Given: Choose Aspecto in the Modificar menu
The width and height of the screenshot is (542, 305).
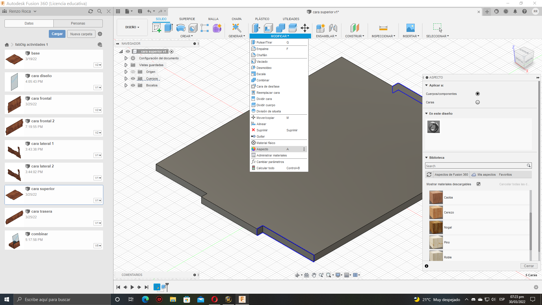Looking at the screenshot, I should point(279,149).
